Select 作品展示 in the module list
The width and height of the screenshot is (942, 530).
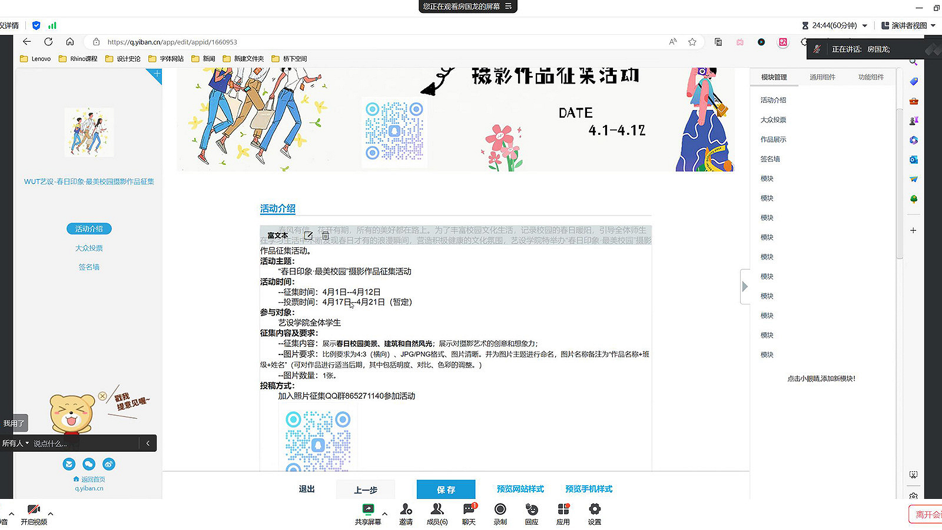(x=773, y=140)
